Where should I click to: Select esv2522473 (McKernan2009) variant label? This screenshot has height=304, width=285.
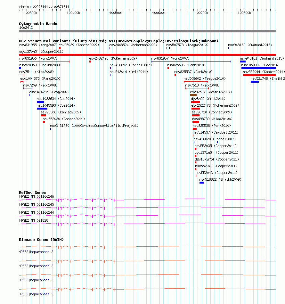tap(215, 105)
